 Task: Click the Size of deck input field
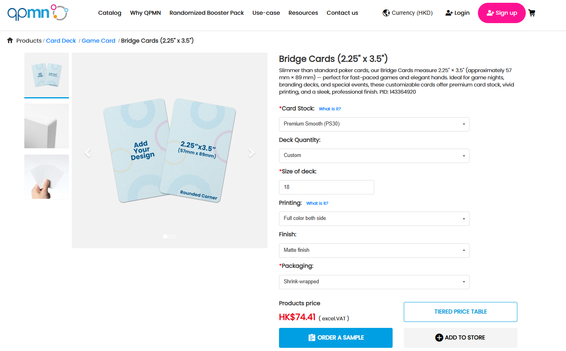click(326, 187)
